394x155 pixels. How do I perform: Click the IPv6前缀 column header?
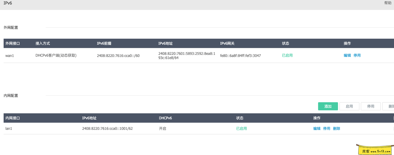click(104, 43)
